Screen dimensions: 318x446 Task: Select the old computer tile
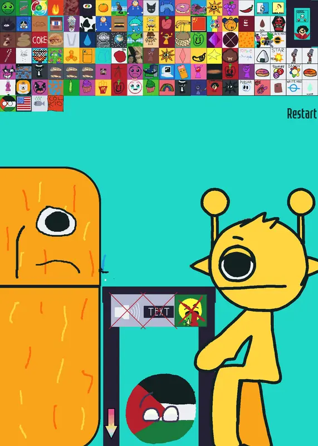point(167,72)
